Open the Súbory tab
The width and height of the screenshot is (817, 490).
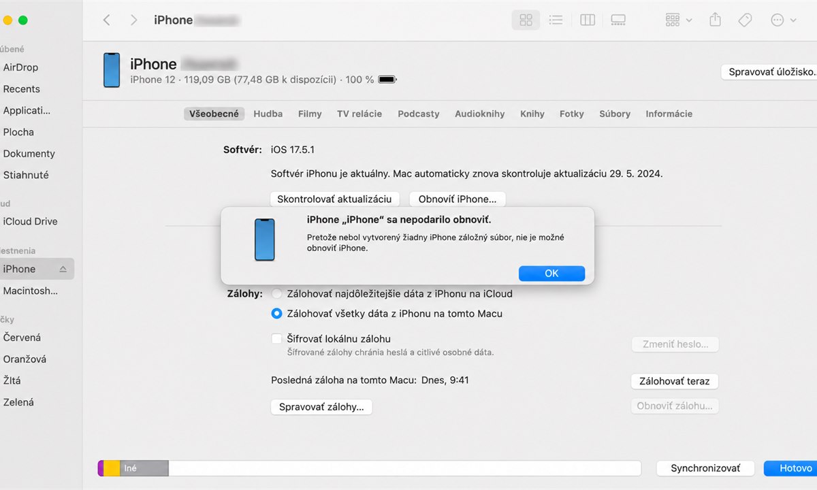pos(615,114)
